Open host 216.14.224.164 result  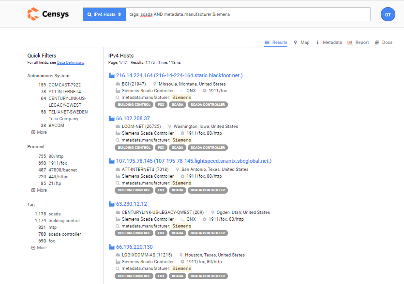pyautogui.click(x=180, y=75)
